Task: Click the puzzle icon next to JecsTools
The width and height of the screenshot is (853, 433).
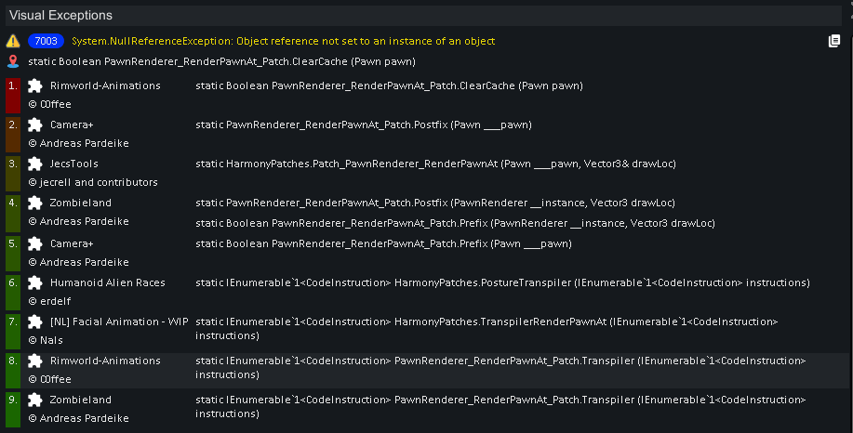Action: coord(35,164)
